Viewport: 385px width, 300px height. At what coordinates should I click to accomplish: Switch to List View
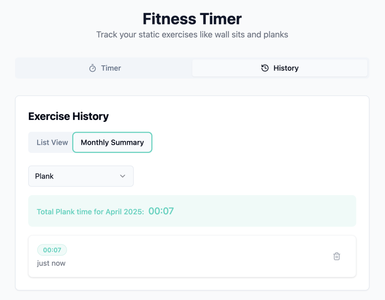[52, 142]
